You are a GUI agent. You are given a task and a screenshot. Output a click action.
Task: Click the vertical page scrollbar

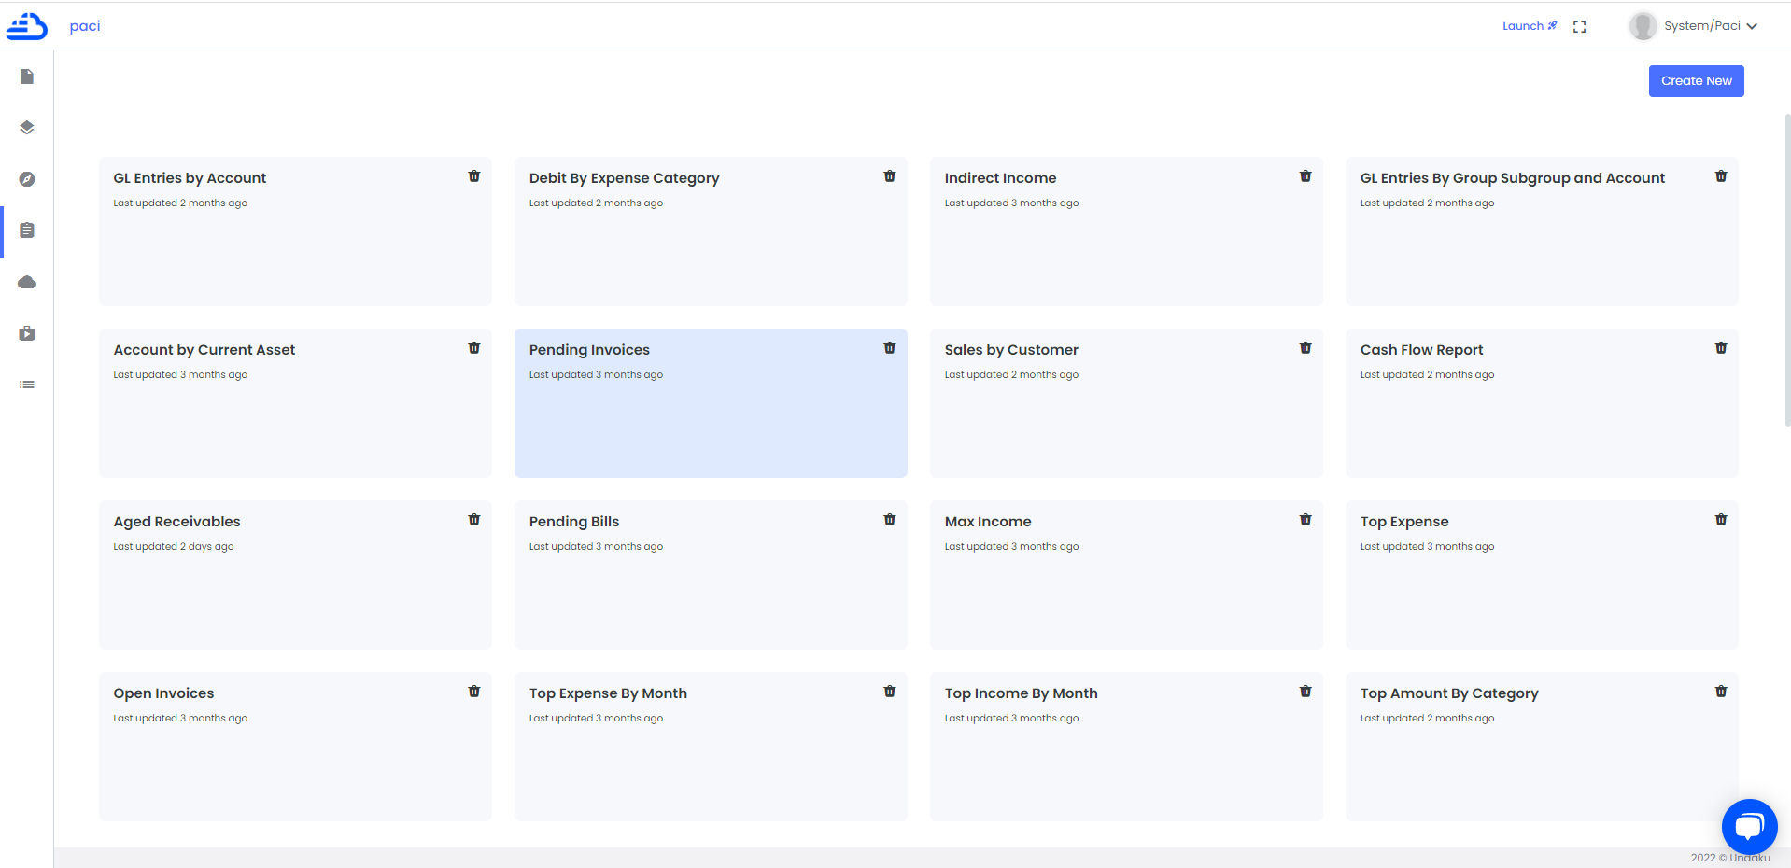coord(1786,271)
